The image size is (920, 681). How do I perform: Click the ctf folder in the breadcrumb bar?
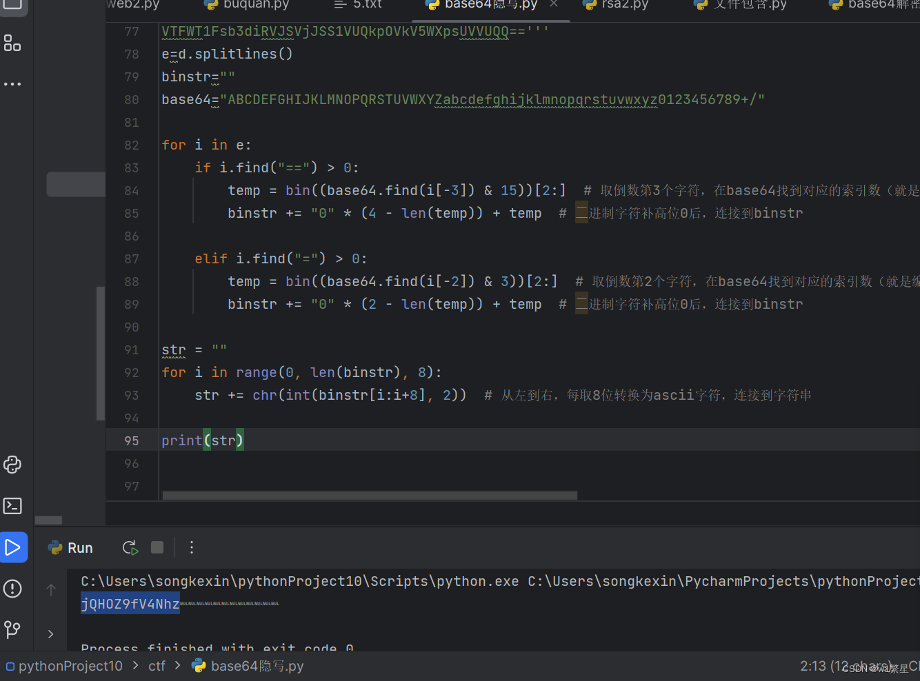157,666
